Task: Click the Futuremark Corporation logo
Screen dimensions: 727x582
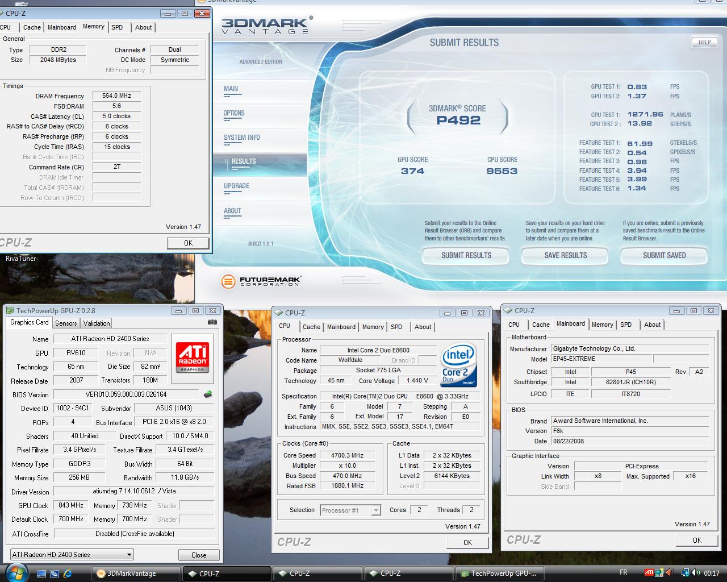Action: click(261, 281)
